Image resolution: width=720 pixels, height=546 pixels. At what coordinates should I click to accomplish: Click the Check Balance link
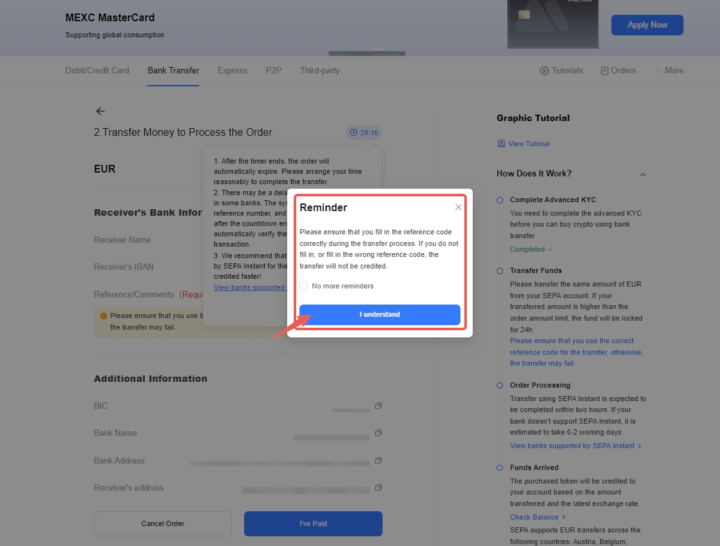[x=538, y=517]
